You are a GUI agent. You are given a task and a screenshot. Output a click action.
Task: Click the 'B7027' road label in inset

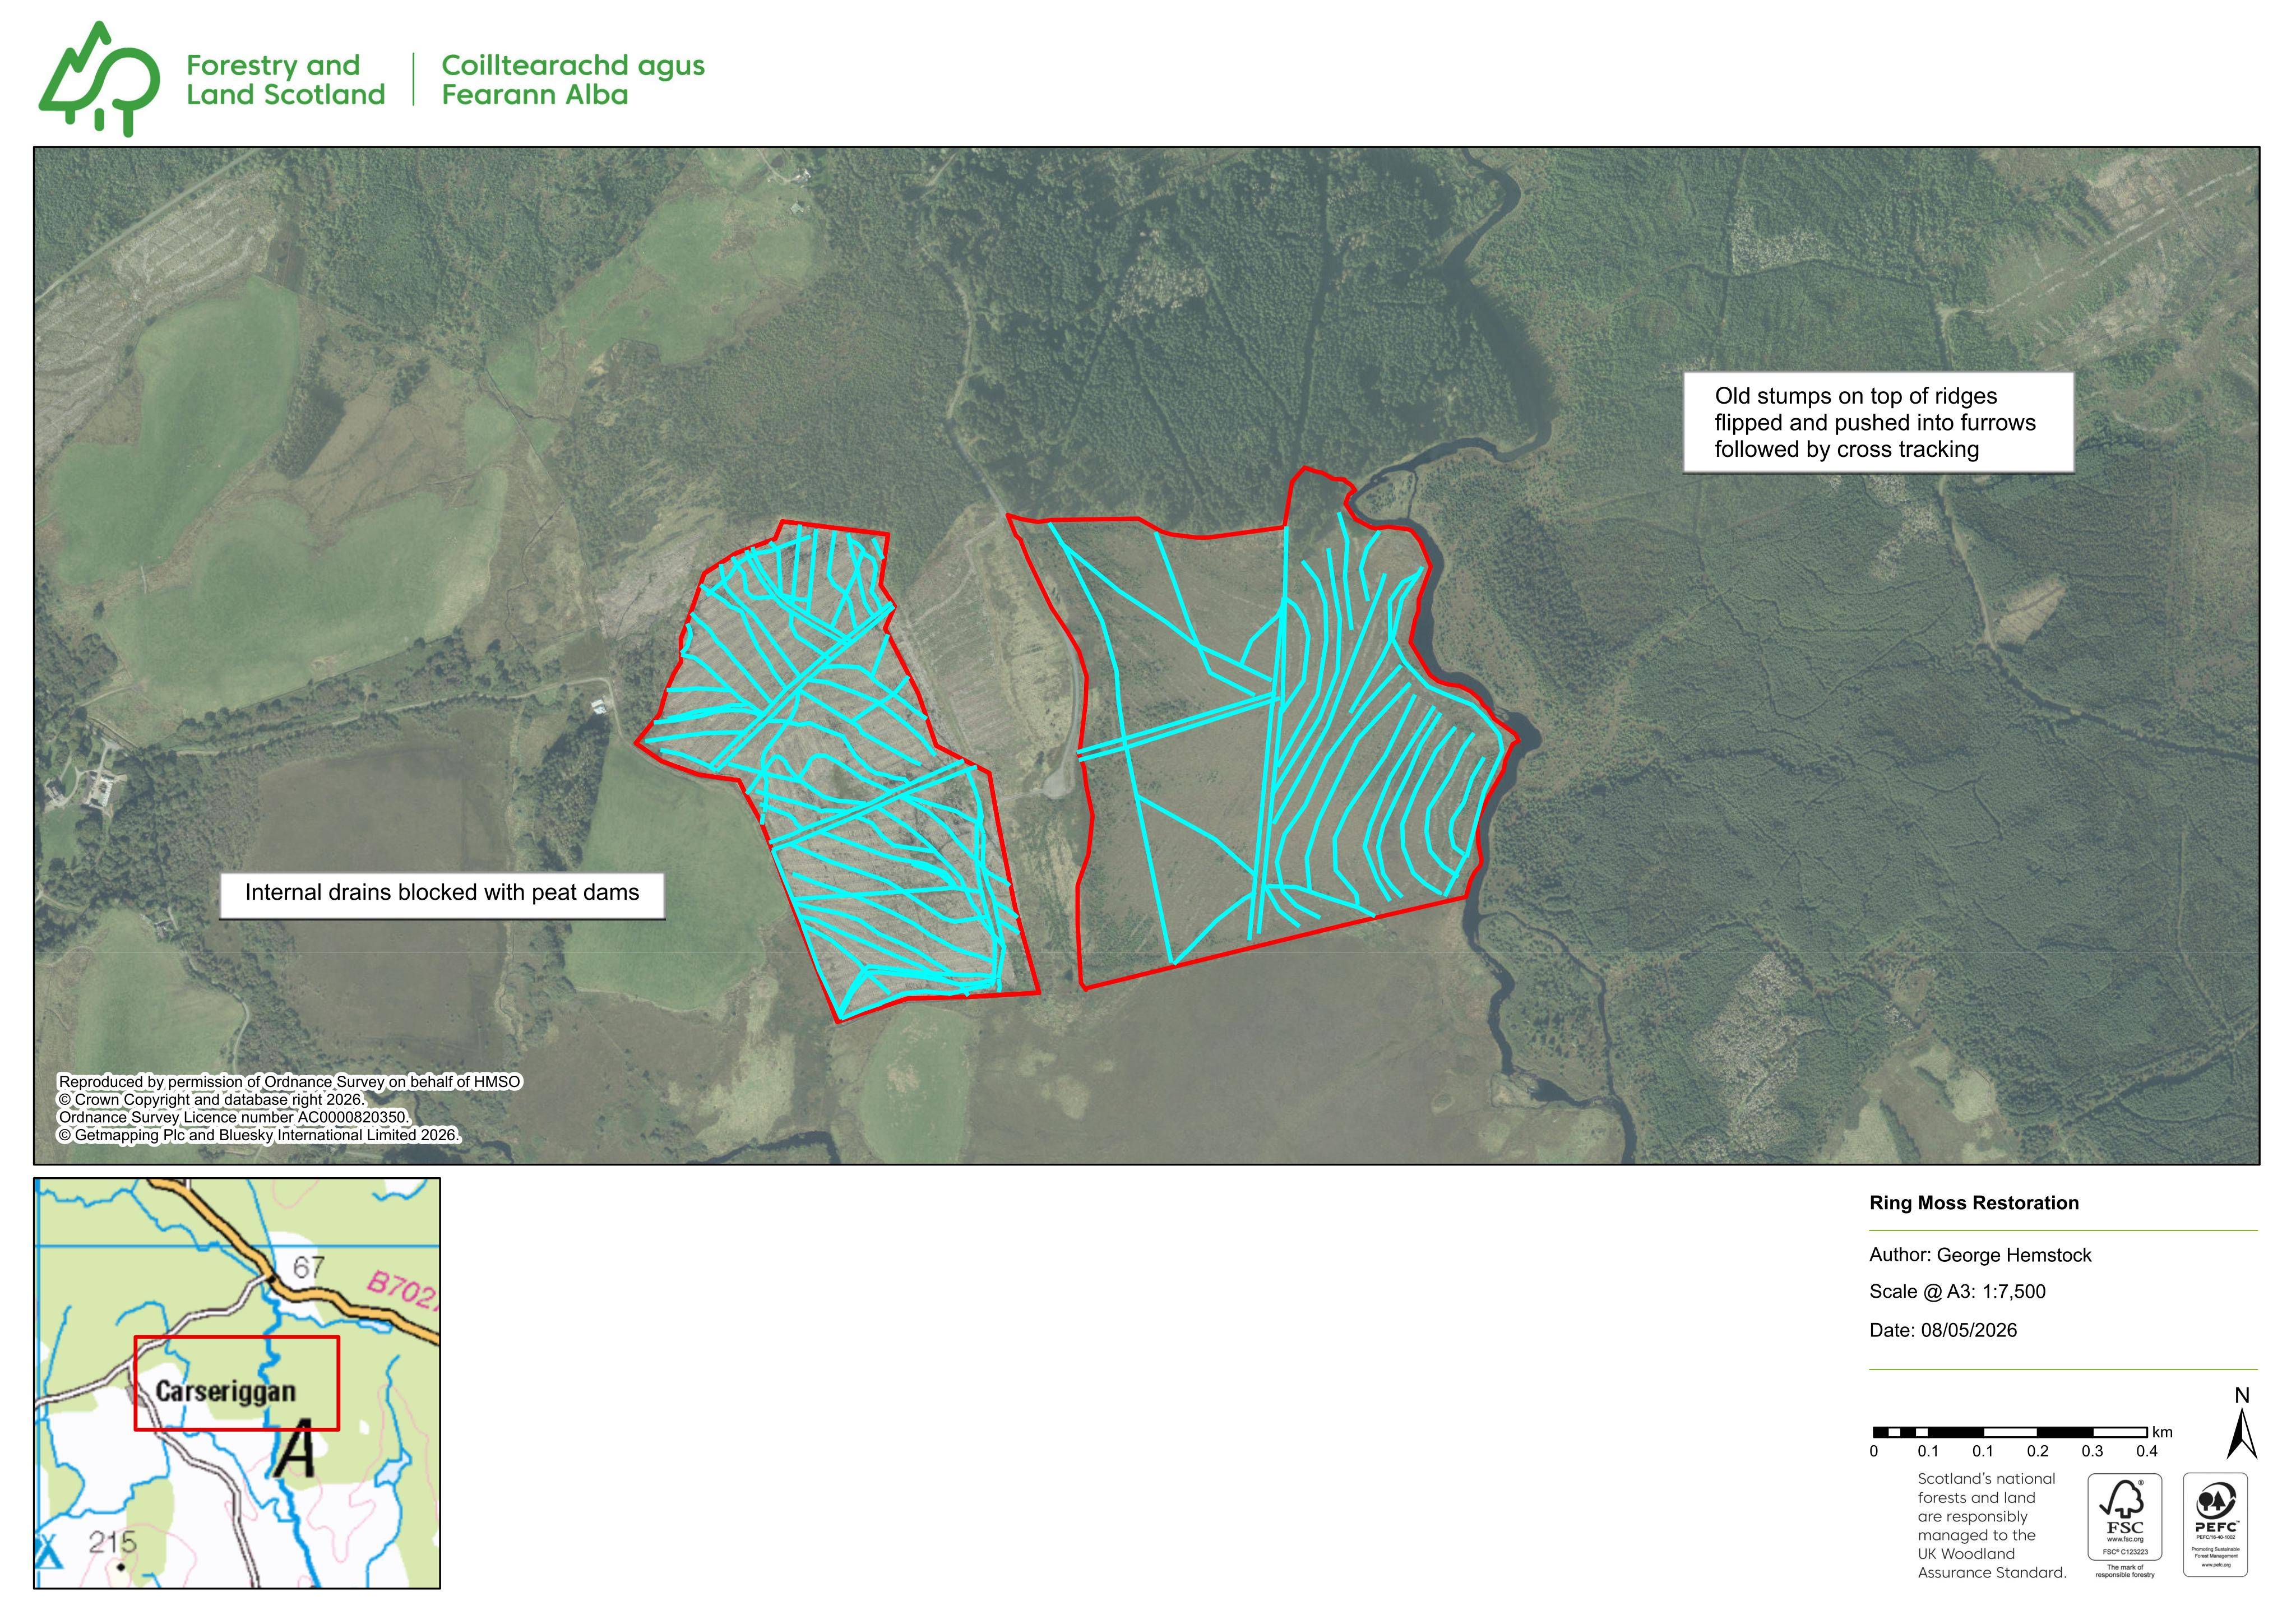[403, 1290]
